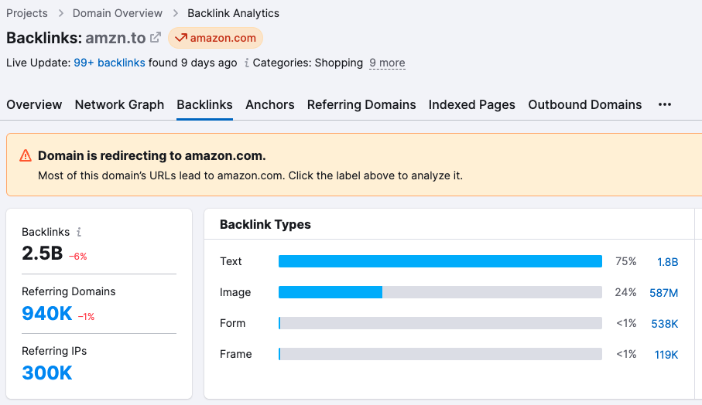Click the 940K referring domains value
This screenshot has width=702, height=405.
click(47, 313)
